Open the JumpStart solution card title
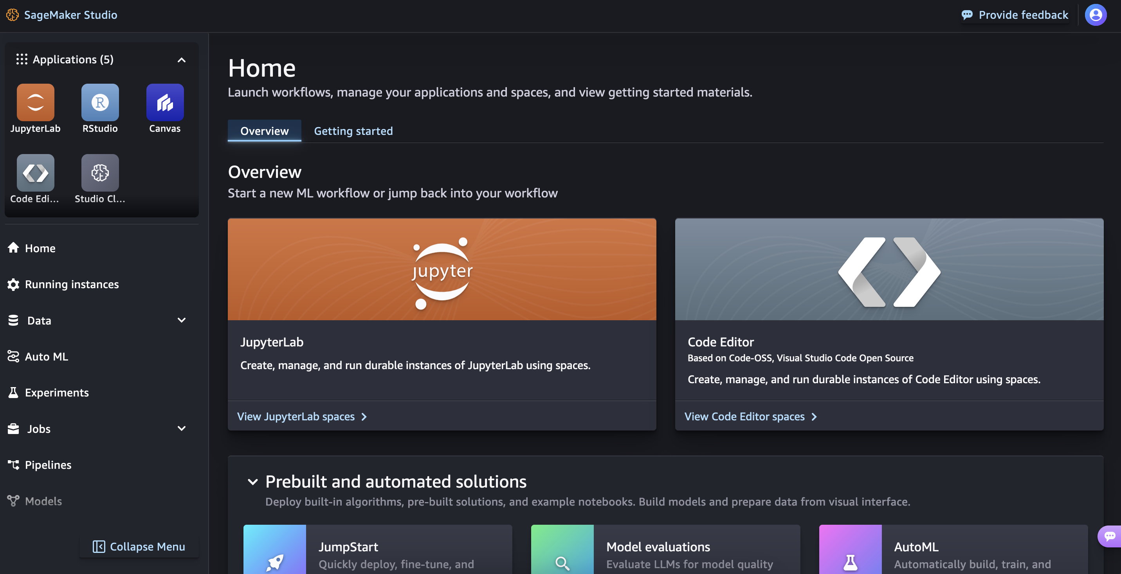This screenshot has width=1121, height=574. (348, 547)
